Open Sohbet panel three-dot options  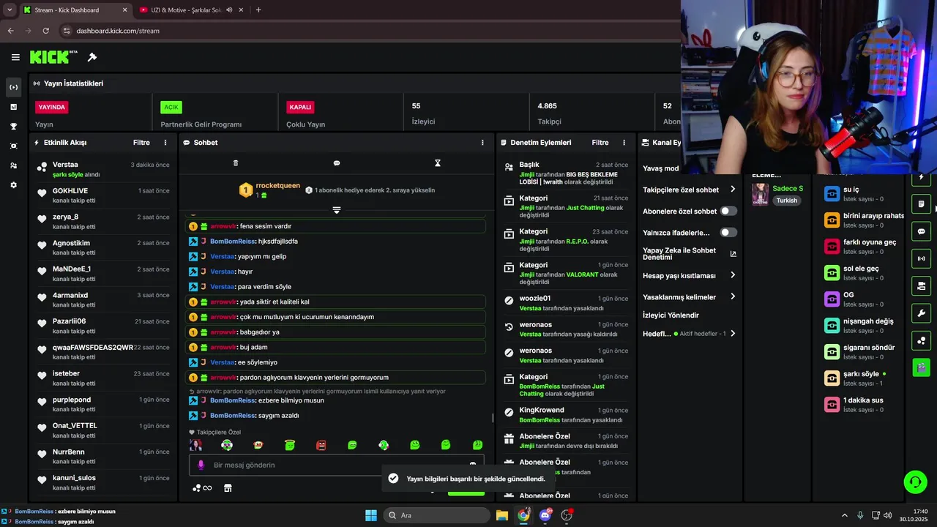482,143
